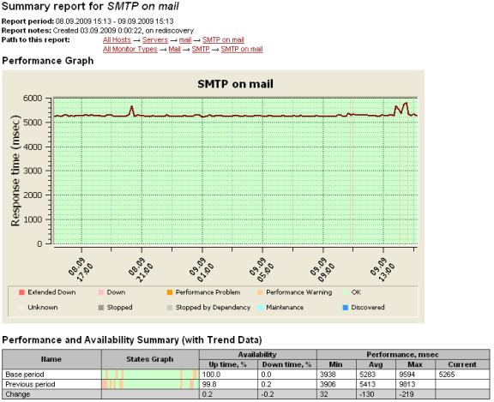Screen dimensions: 494x402
Task: Follow the Servers breadcrumb link
Action: pos(155,40)
